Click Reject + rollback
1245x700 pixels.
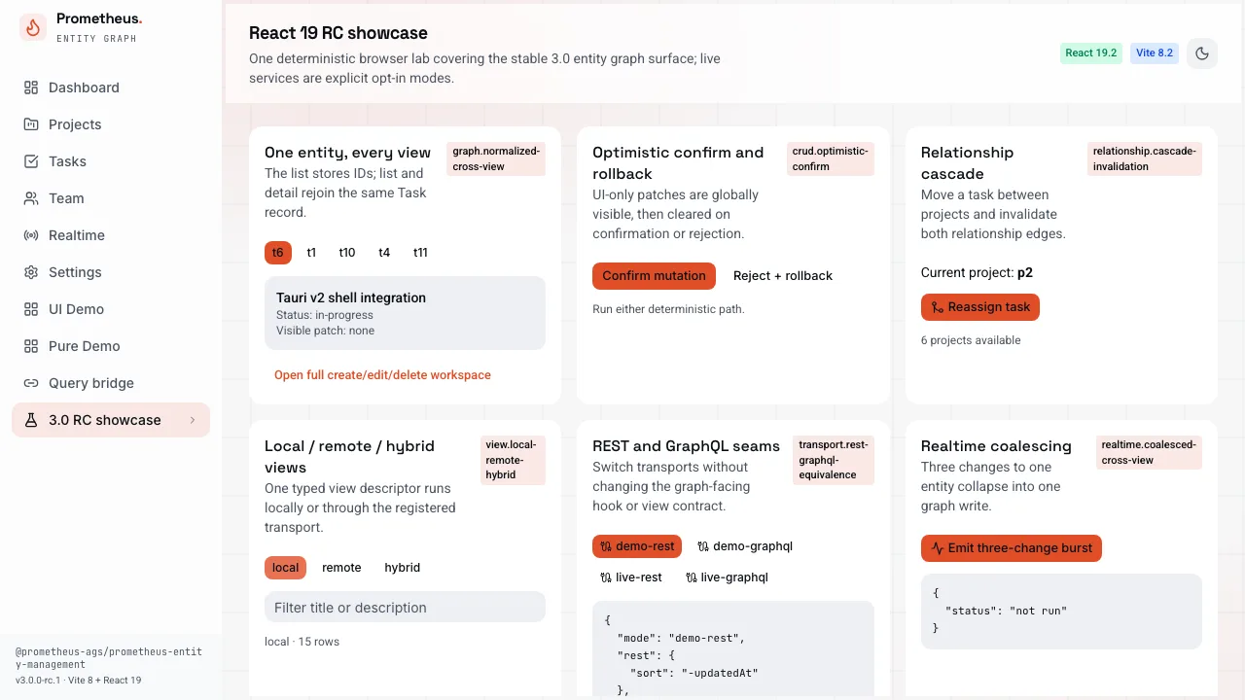pyautogui.click(x=783, y=276)
